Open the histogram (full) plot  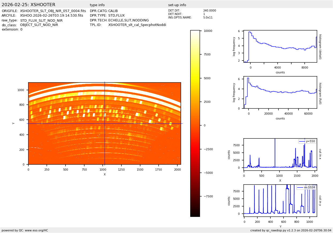pyautogui.click(x=280, y=92)
